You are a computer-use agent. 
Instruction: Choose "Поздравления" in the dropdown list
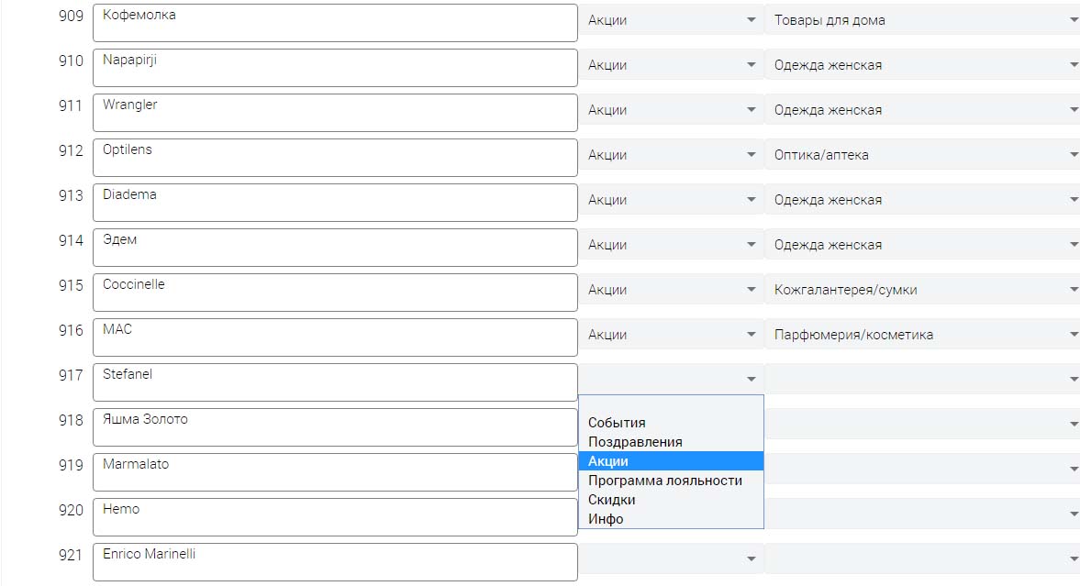click(x=635, y=442)
